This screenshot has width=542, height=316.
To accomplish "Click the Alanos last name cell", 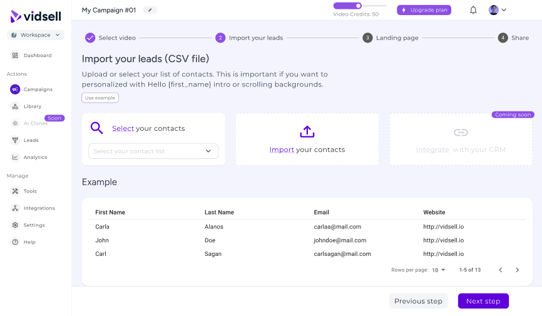I will coord(214,227).
